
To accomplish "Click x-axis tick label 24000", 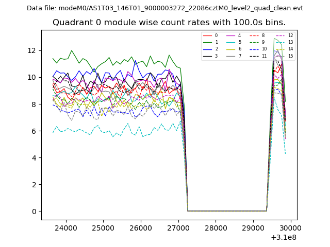I will click(65, 227).
